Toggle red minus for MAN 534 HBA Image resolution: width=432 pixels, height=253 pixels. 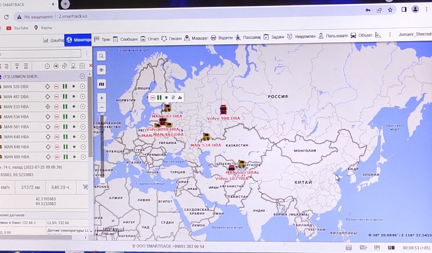(x=57, y=117)
